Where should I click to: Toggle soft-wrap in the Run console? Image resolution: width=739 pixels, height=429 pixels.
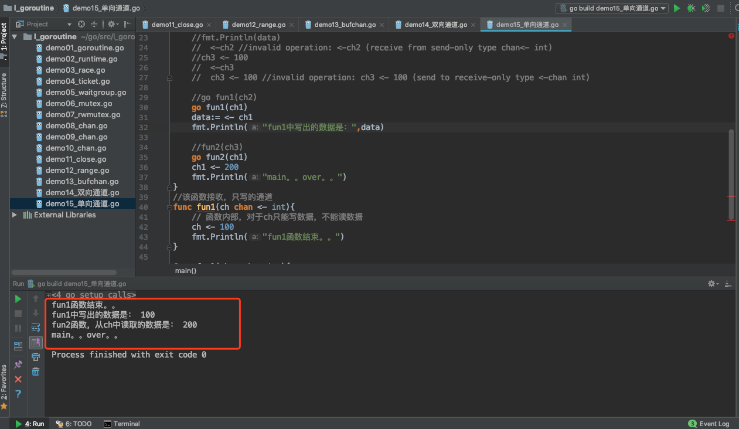[36, 328]
